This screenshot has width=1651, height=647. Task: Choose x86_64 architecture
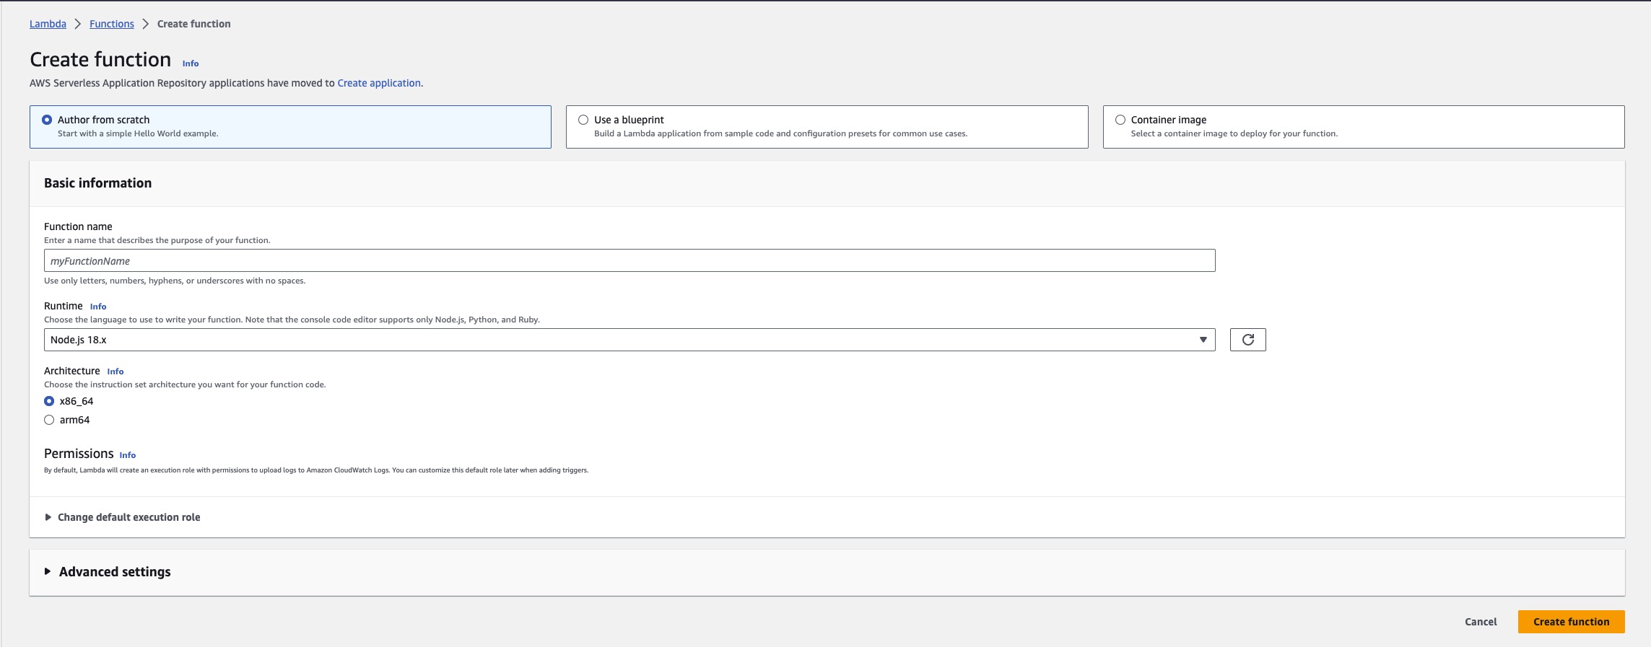49,401
